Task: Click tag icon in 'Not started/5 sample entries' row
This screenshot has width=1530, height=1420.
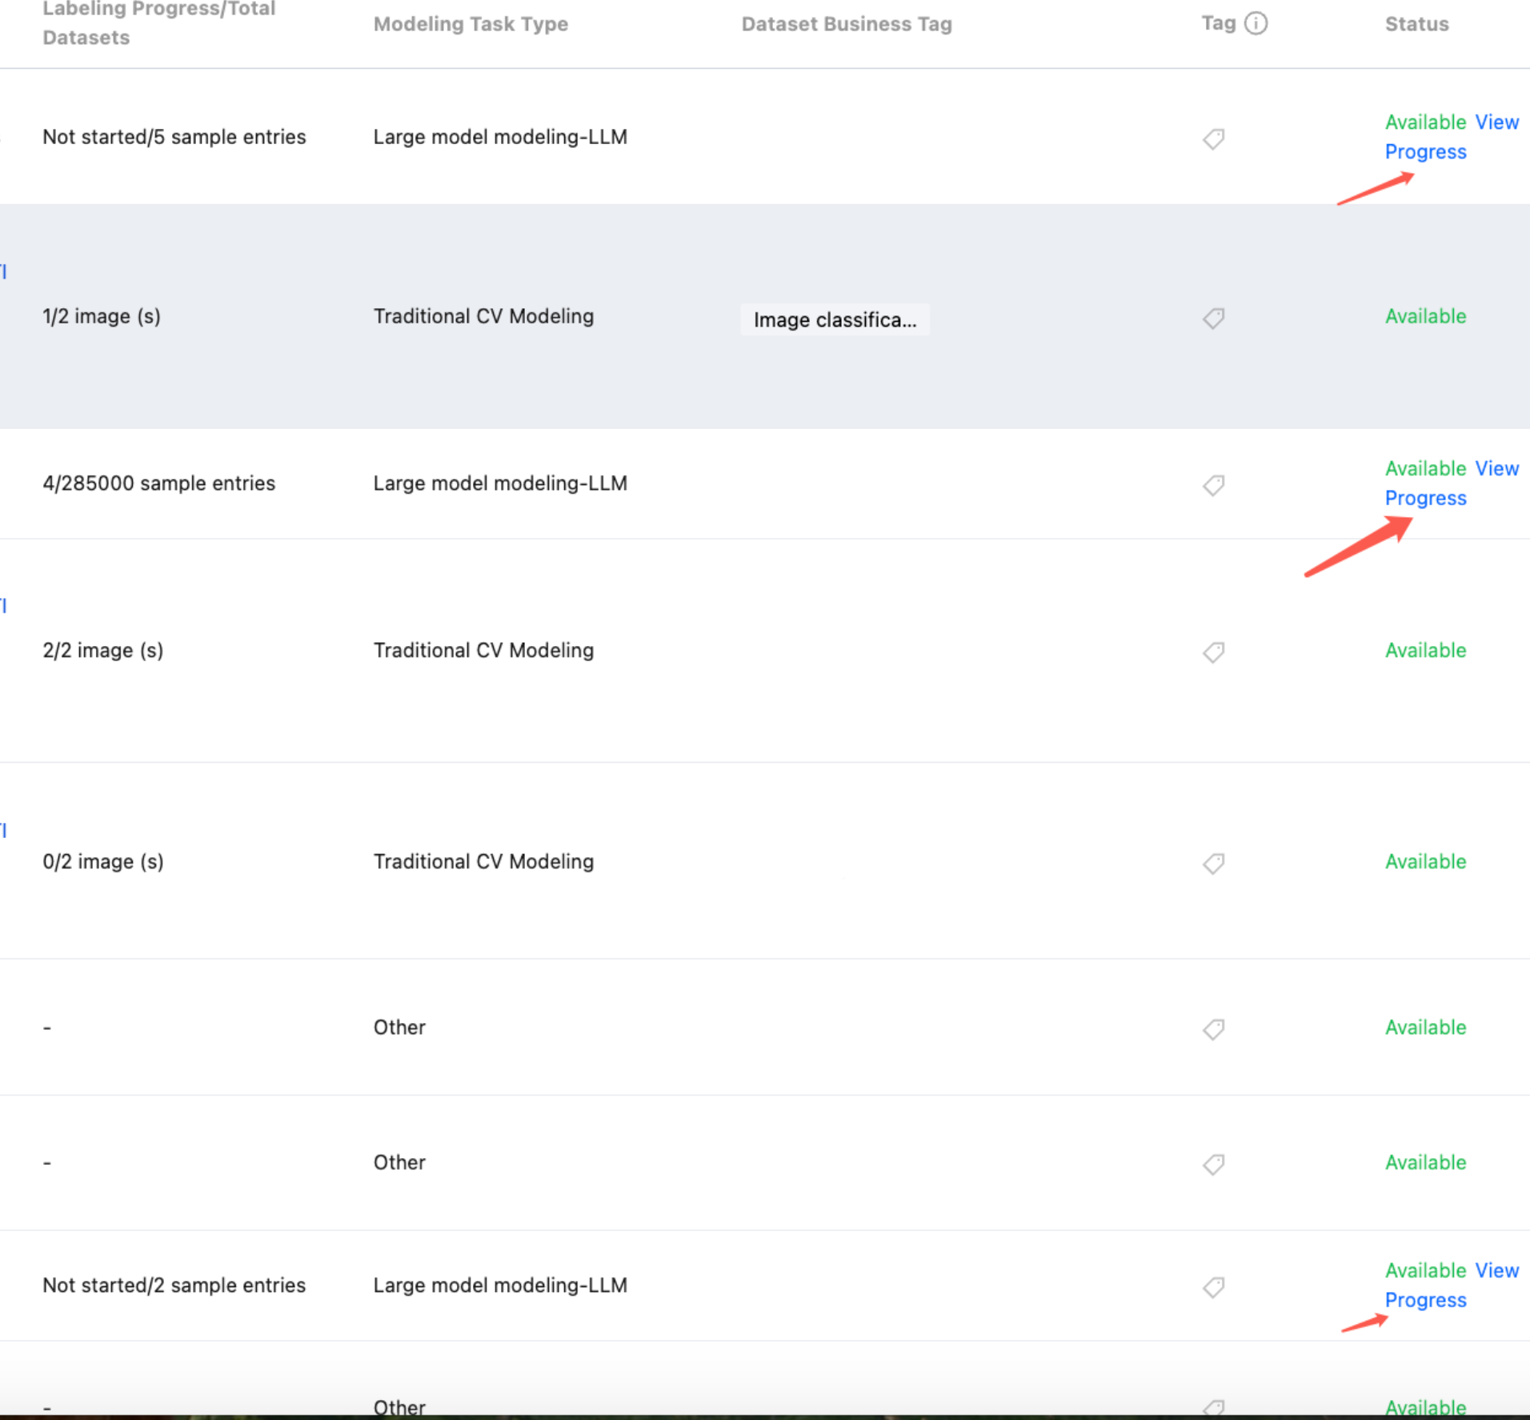Action: 1213,138
